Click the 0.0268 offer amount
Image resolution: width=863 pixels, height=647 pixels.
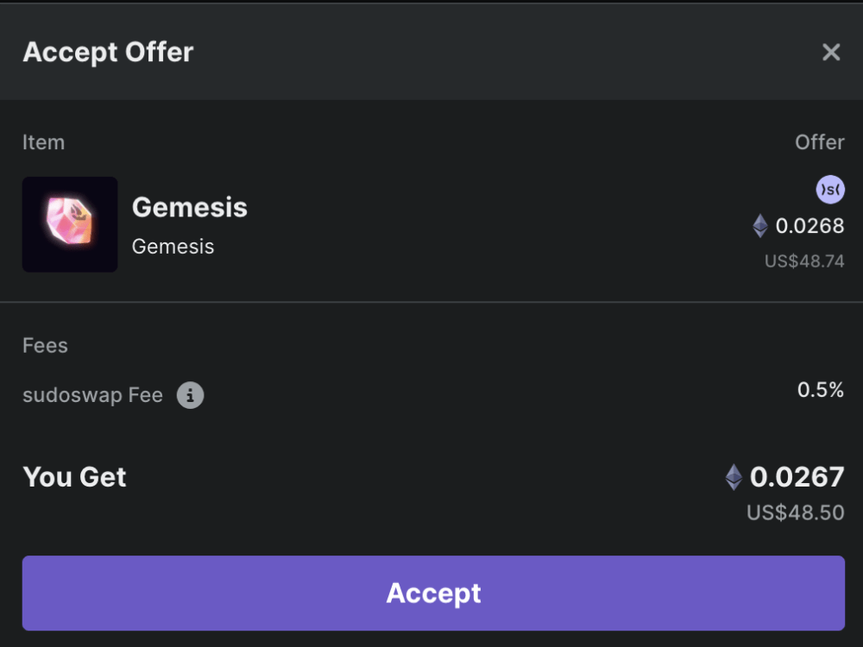[x=809, y=226]
